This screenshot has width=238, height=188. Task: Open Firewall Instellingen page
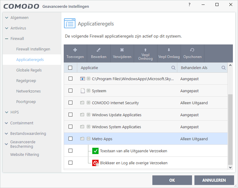click(x=33, y=49)
